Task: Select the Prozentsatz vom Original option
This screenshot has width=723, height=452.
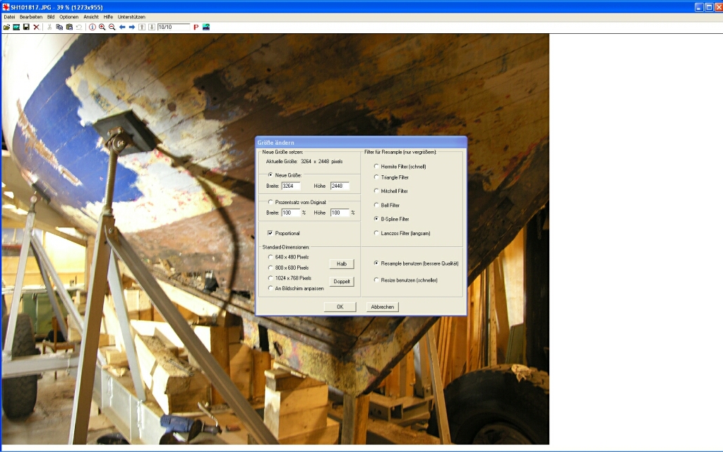Action: [270, 202]
